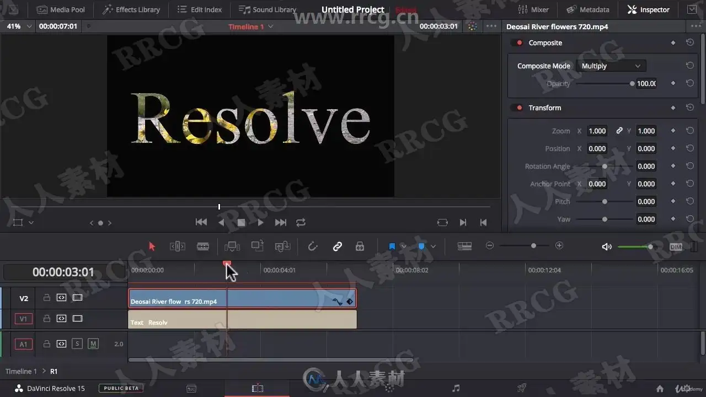Image resolution: width=706 pixels, height=397 pixels.
Task: Adjust the Pitch slider
Action: tap(605, 201)
